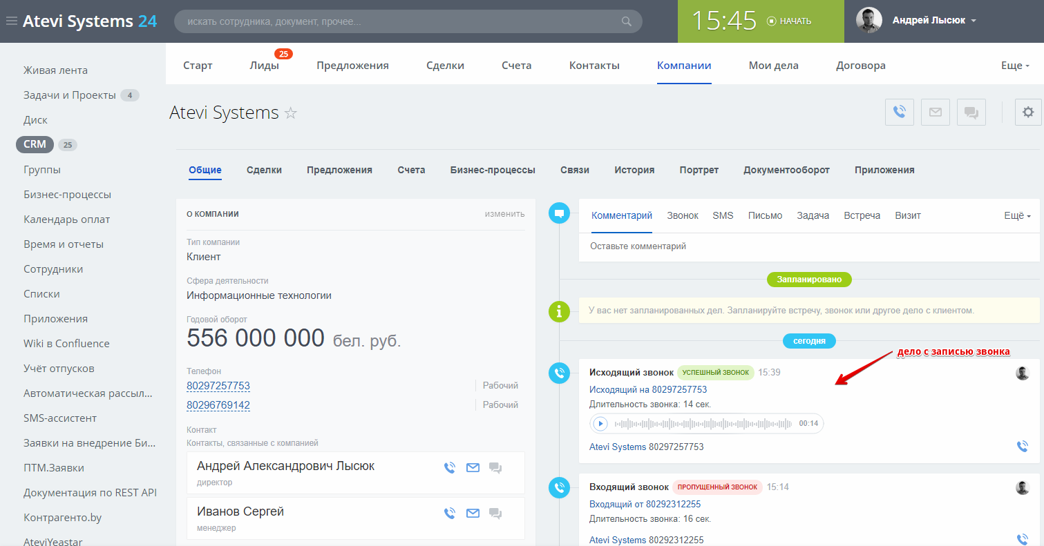Call Андрей Александрович Лысюк via the phone icon
1044x546 pixels.
450,468
